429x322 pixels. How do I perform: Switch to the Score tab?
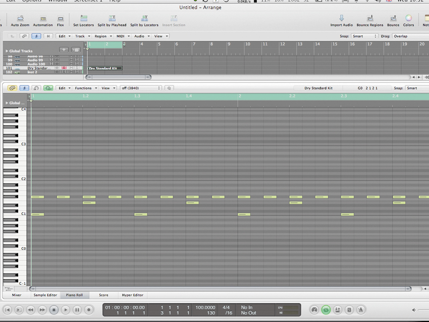pyautogui.click(x=103, y=295)
